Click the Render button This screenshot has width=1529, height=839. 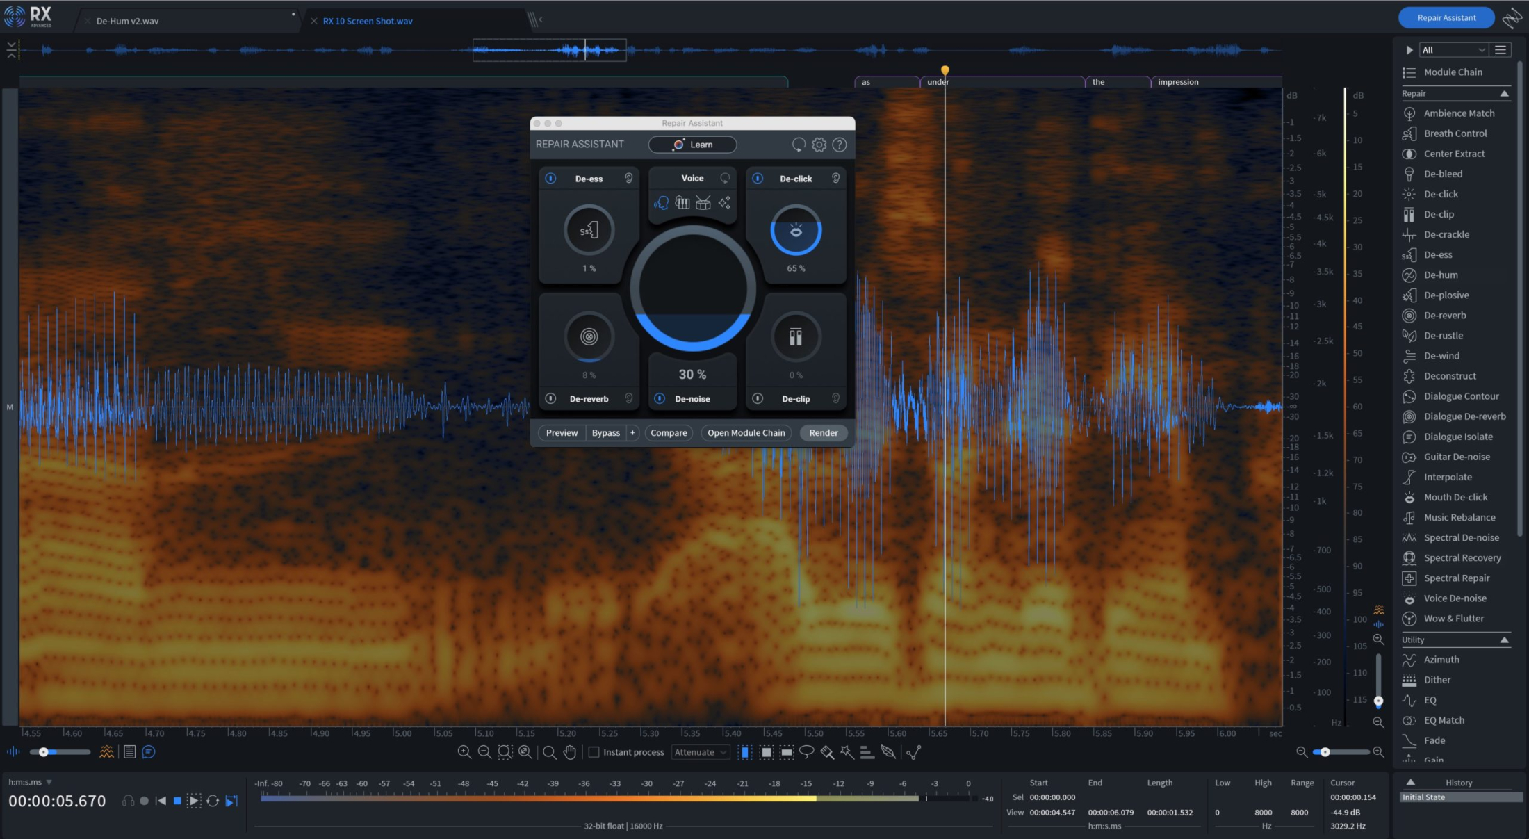point(823,433)
